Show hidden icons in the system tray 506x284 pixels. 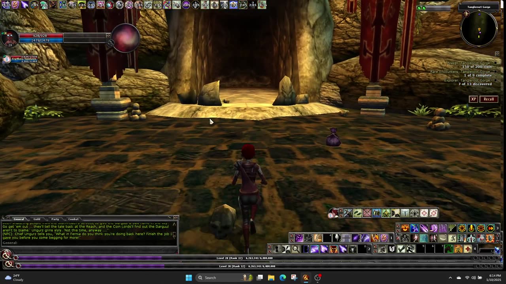(x=450, y=278)
